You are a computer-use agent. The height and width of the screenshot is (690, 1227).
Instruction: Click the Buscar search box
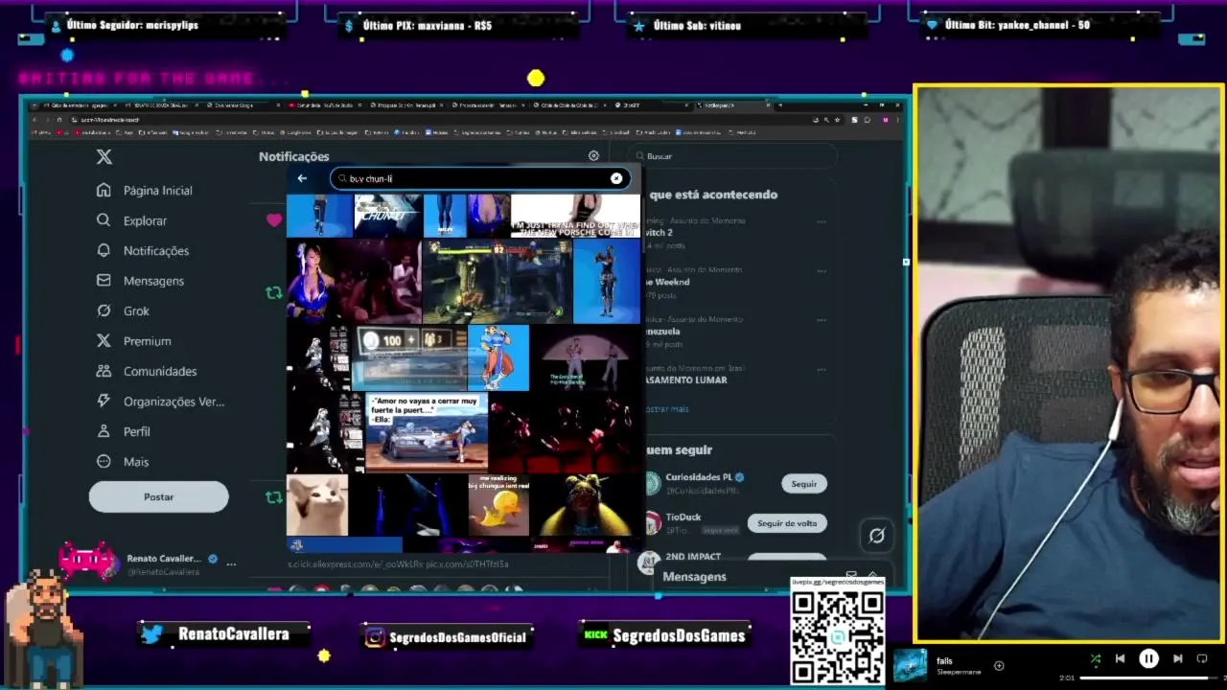pyautogui.click(x=733, y=156)
